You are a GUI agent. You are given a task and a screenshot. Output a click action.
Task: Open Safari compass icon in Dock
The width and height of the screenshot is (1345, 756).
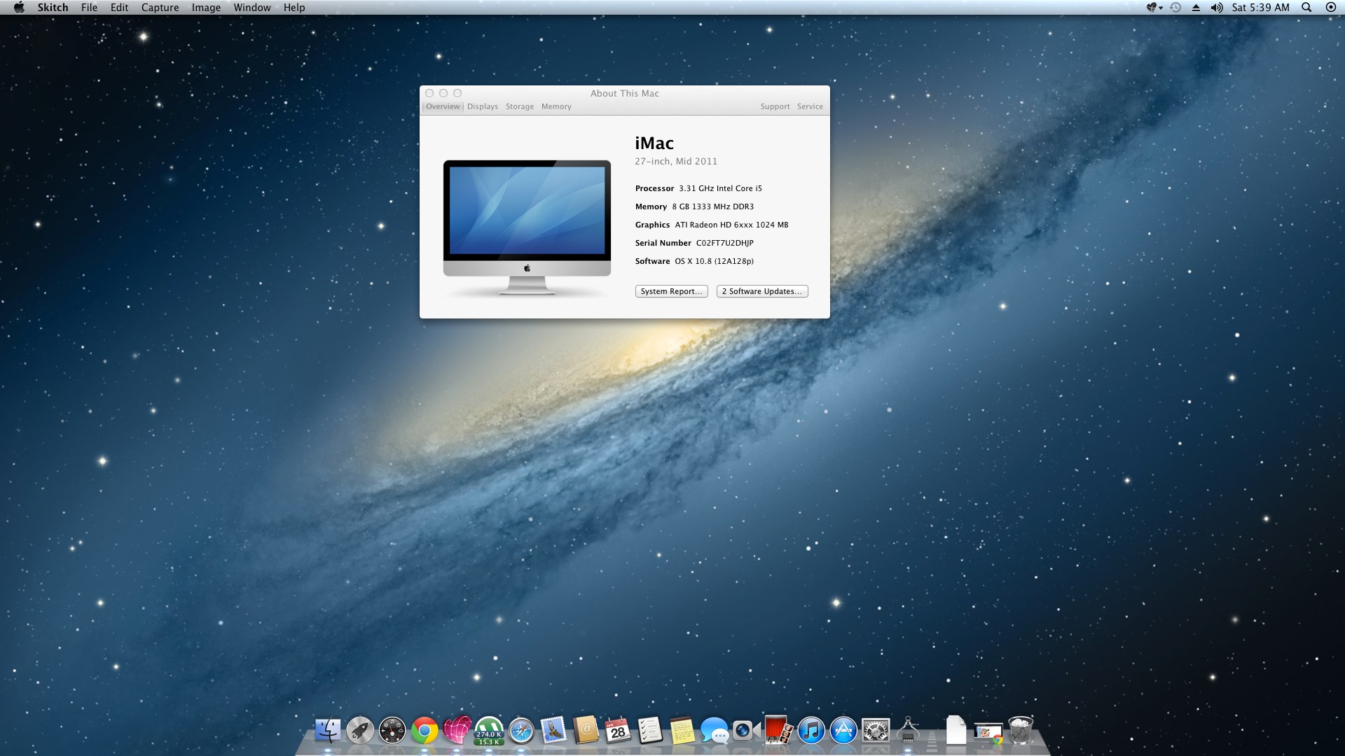(x=521, y=731)
